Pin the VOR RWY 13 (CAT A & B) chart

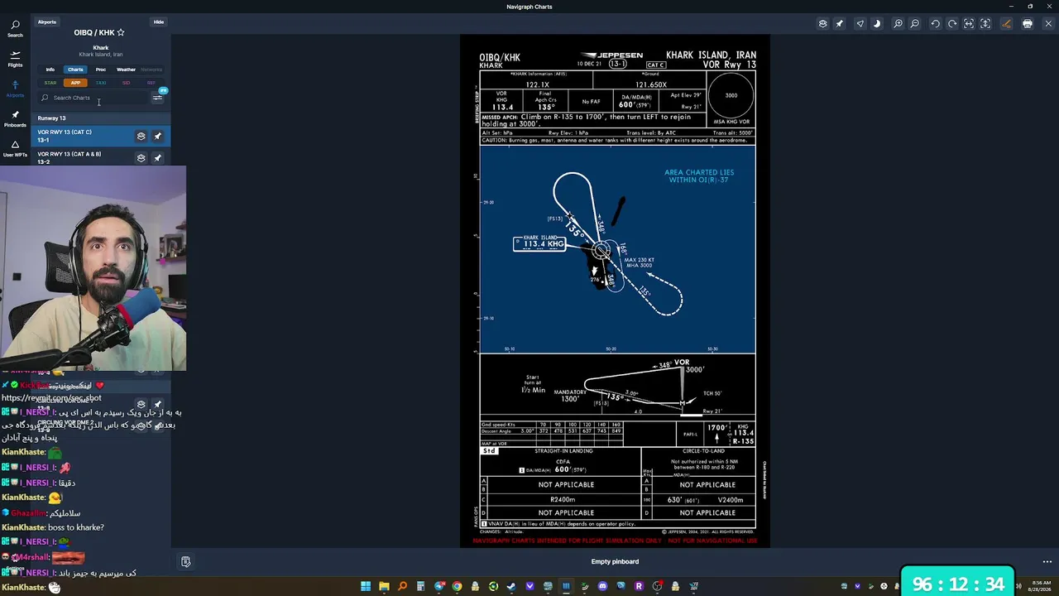coord(157,157)
